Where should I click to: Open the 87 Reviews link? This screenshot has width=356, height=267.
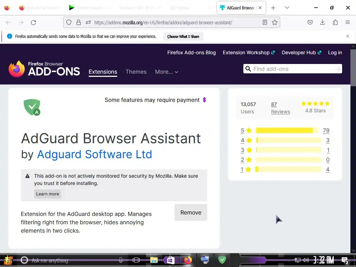point(281,108)
